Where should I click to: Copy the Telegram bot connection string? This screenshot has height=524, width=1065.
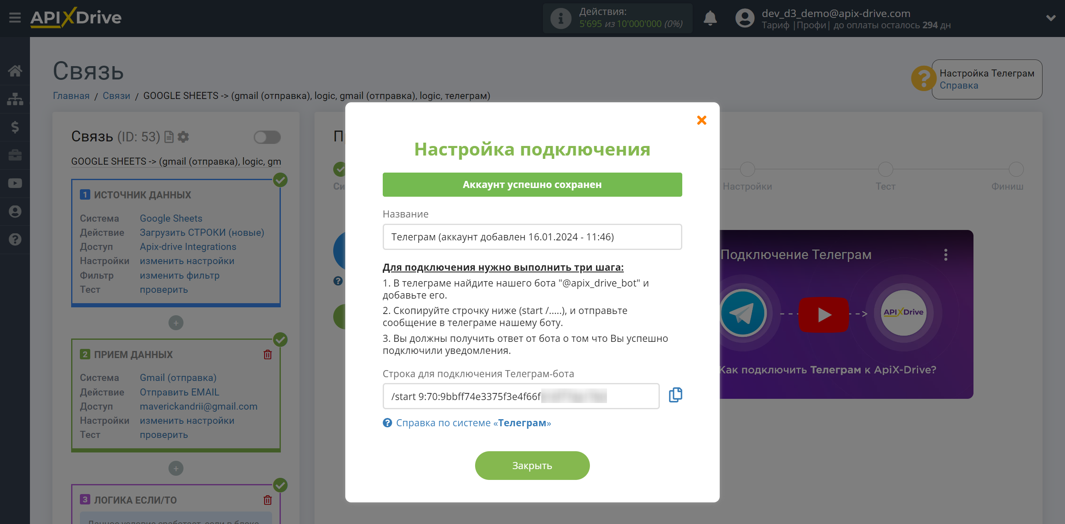tap(675, 395)
